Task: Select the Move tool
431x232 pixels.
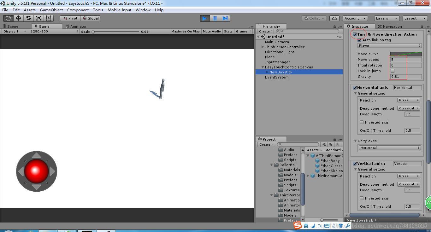Action: point(18,18)
